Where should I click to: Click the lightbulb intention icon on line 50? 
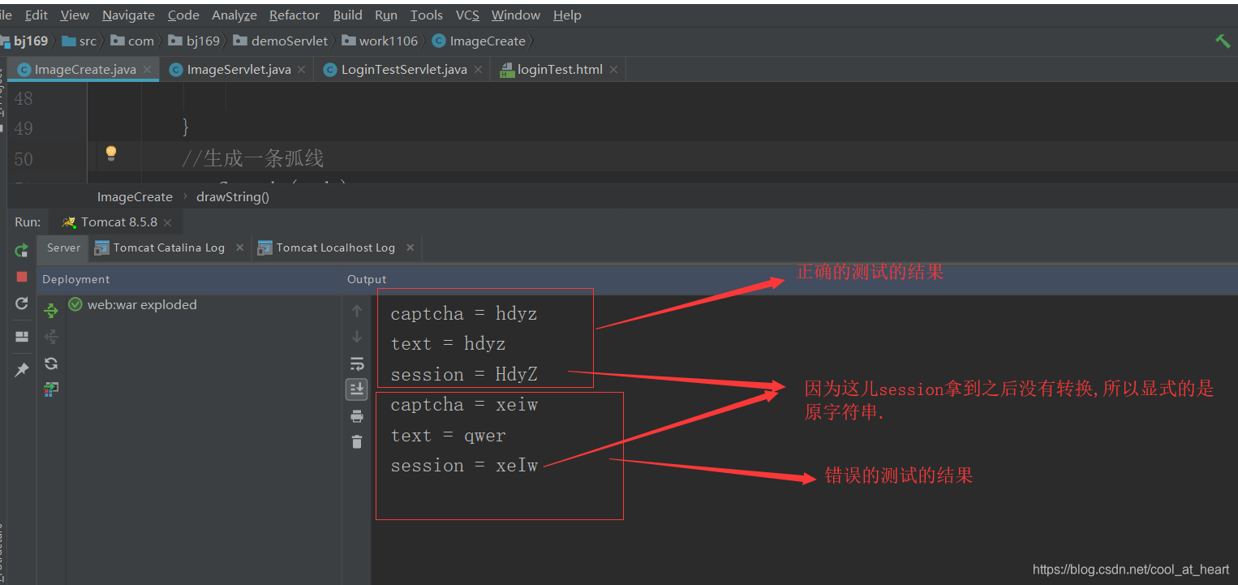[x=111, y=153]
